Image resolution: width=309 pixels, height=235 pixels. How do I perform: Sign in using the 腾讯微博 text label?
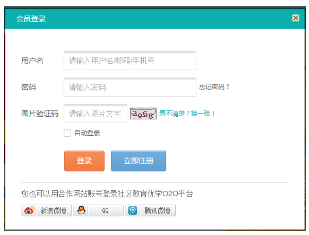point(157,211)
